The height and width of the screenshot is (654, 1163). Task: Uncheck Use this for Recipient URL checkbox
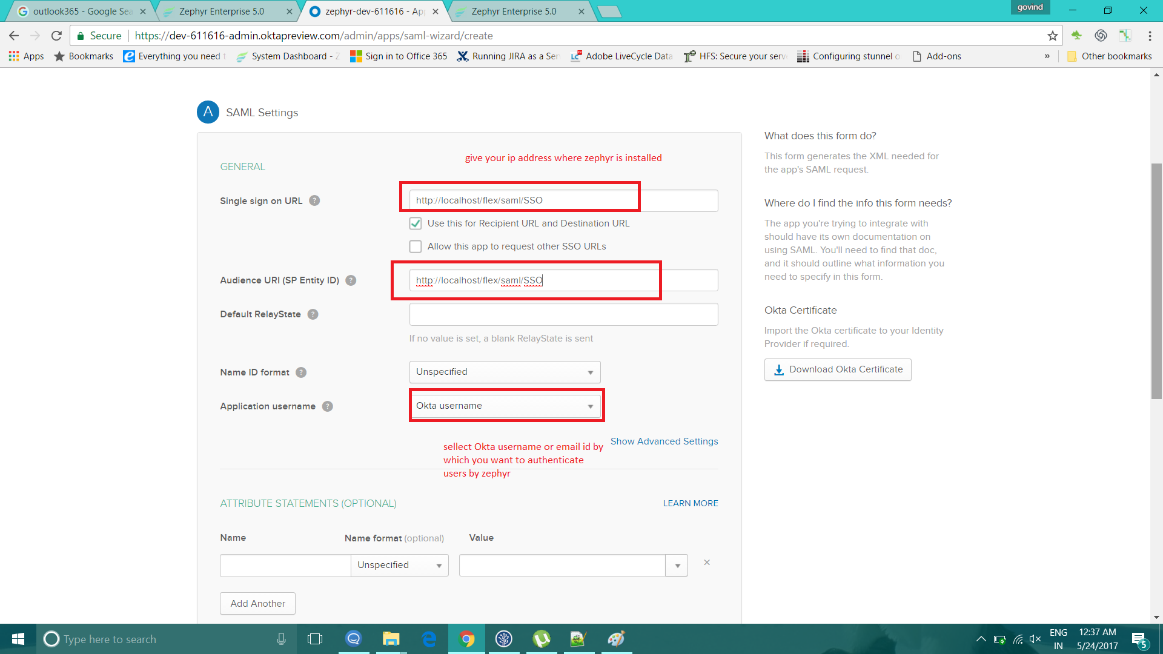[x=416, y=223]
